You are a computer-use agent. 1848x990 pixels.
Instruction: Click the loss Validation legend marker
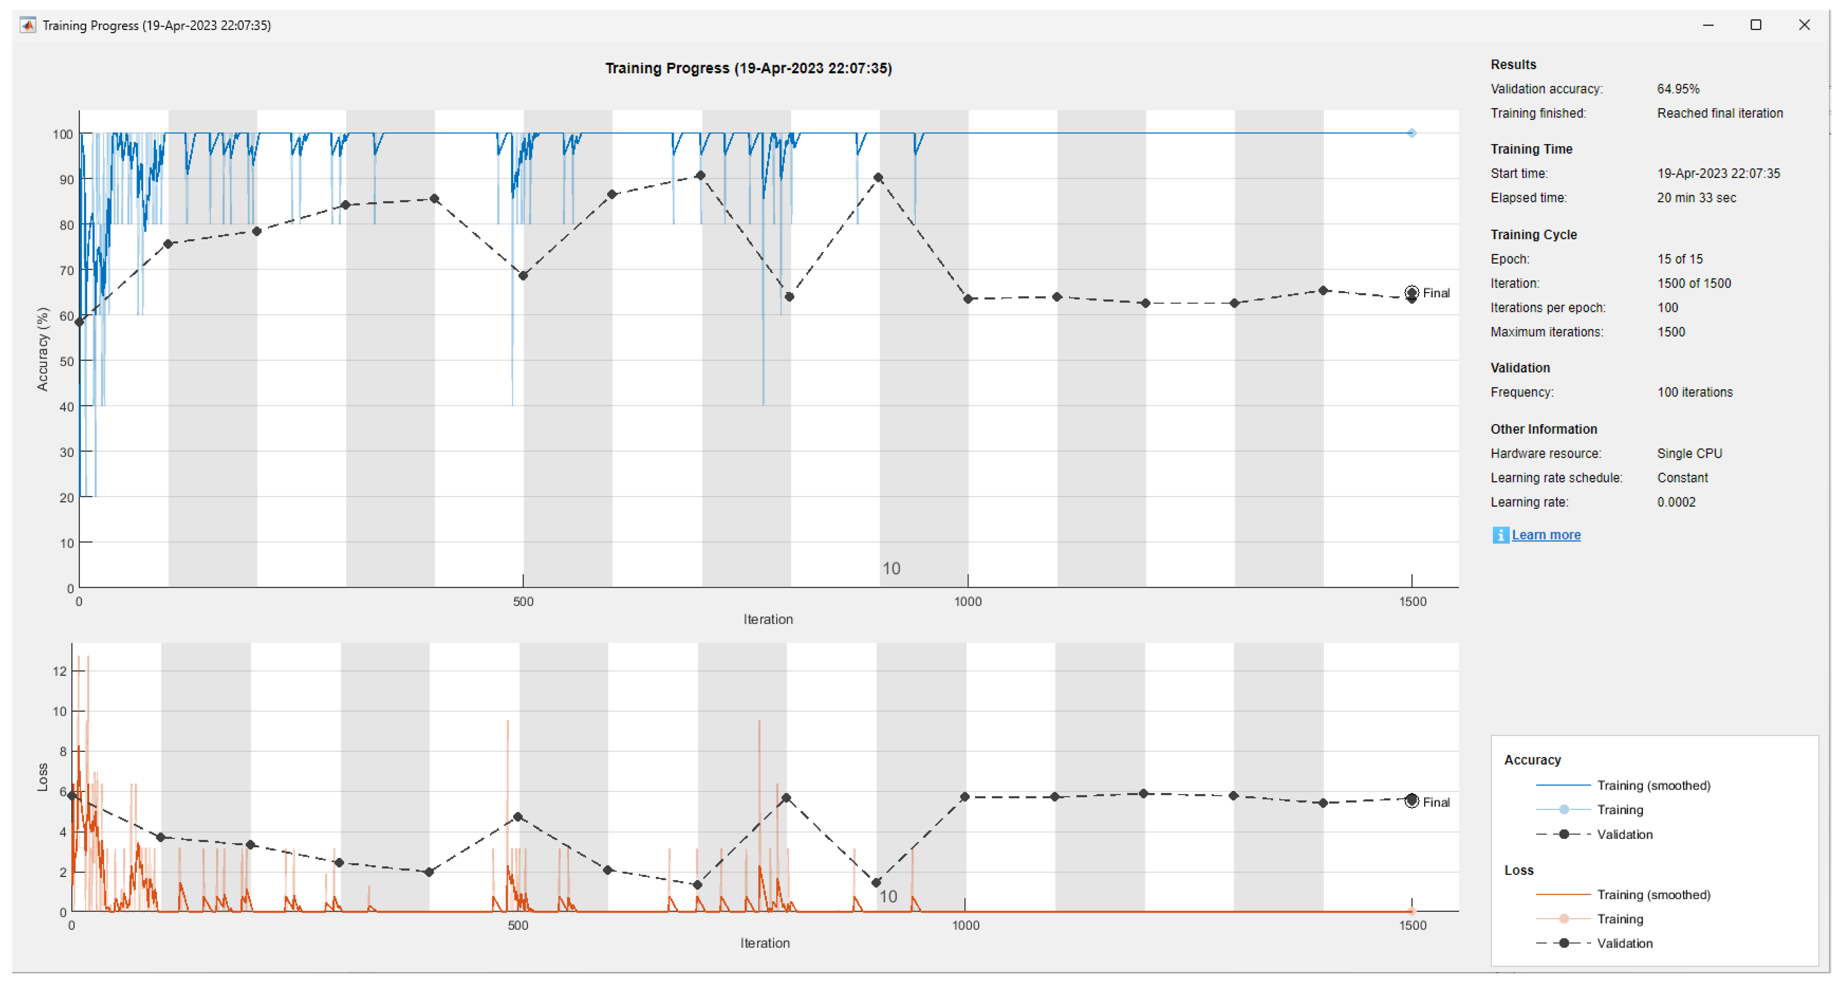pos(1564,943)
